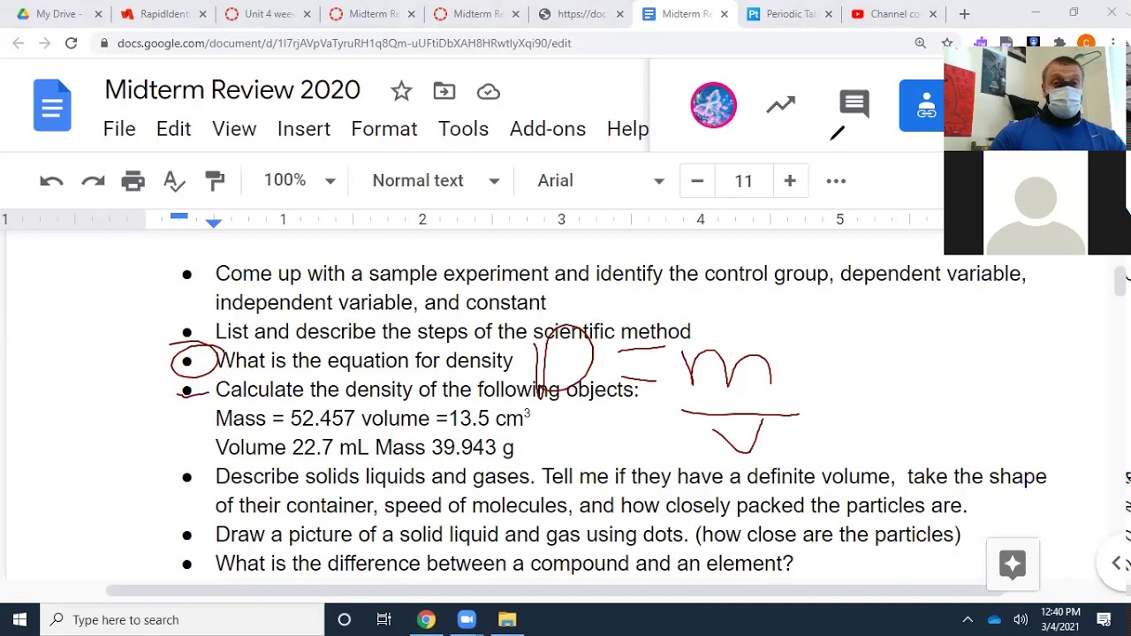Run spelling and grammar check

174,181
